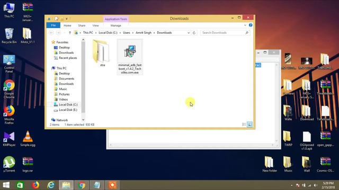Viewport: 339px width, 190px height.
Task: Launch Google Chrome from desktop
Action: pos(9,89)
